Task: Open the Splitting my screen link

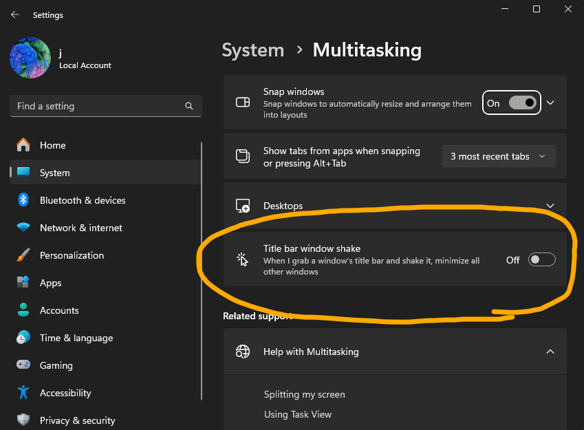Action: pos(304,394)
